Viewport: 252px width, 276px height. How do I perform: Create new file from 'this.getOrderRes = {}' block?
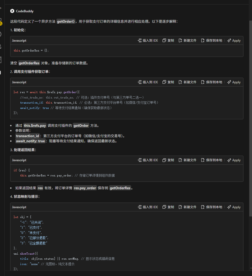[x=188, y=41]
